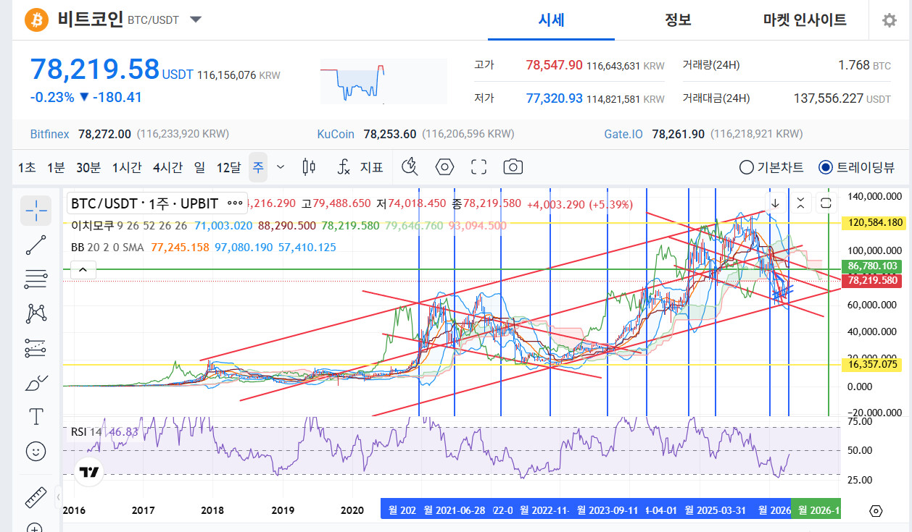
Task: Expand more time interval options chevron
Action: coord(281,167)
